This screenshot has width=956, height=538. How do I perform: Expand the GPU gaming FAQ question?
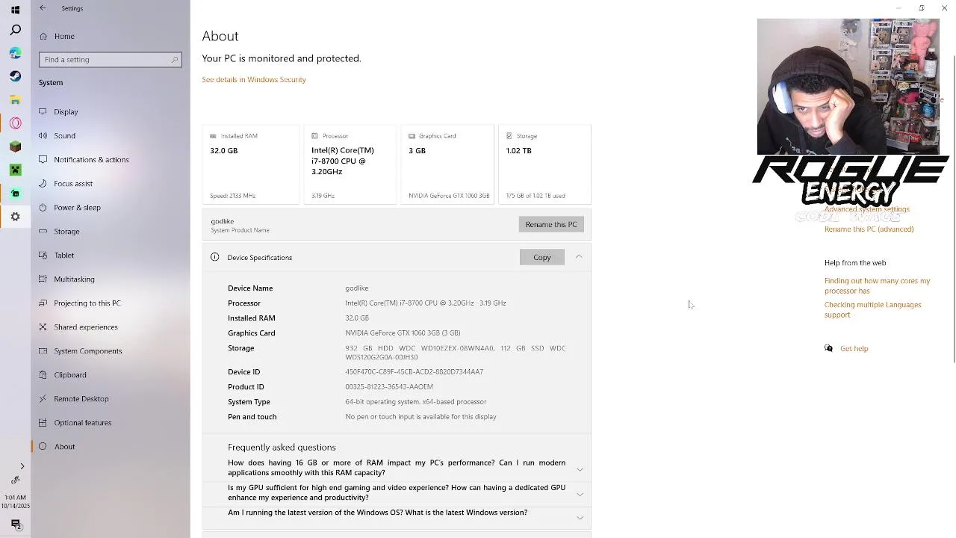580,494
